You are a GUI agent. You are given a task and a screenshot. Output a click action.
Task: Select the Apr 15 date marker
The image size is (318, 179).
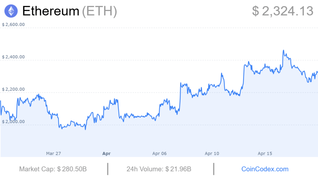(x=265, y=153)
